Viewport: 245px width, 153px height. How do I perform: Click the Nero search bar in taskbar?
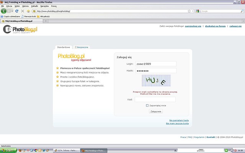pos(201,150)
